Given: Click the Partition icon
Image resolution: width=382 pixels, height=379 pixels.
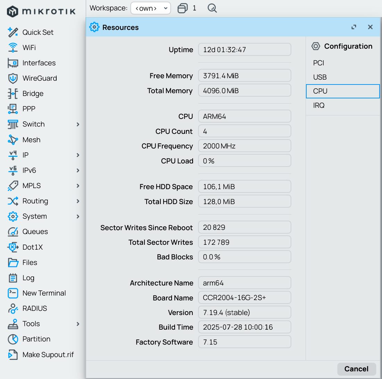Looking at the screenshot, I should (x=12, y=339).
